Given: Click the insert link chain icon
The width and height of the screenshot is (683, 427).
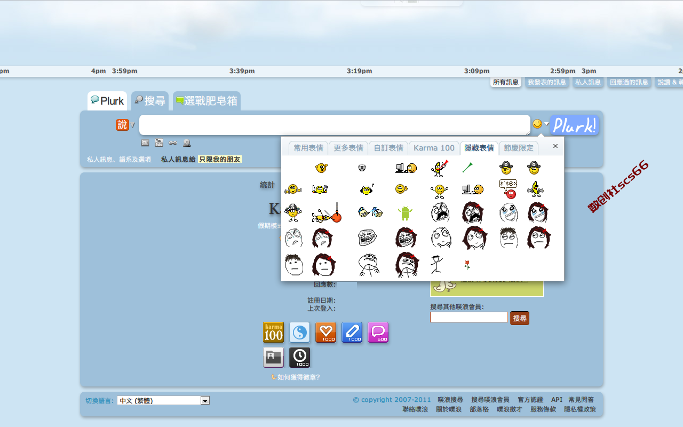Looking at the screenshot, I should 173,143.
